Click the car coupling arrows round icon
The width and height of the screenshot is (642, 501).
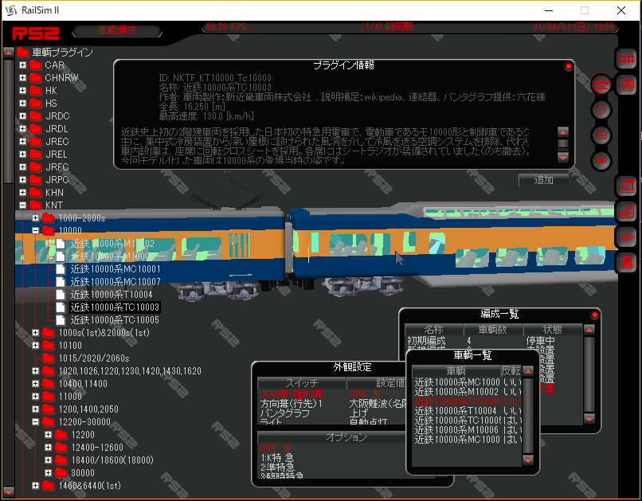(x=601, y=135)
